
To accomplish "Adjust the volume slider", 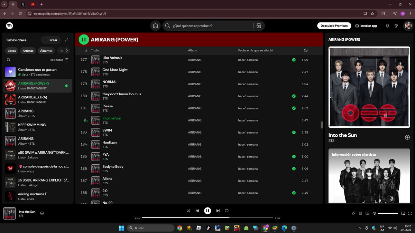I will click(x=388, y=213).
